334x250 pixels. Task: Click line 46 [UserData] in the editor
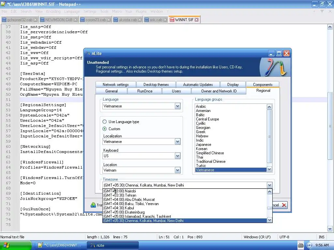(x=33, y=74)
